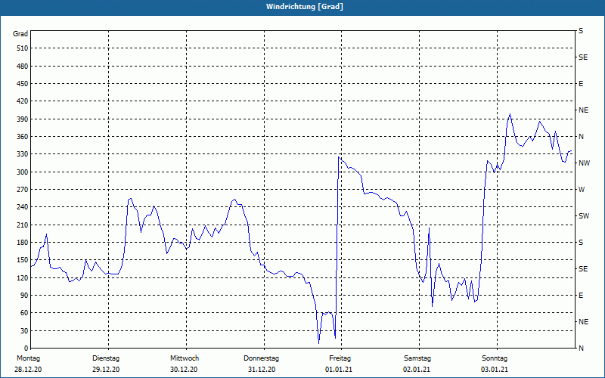
Task: Click the lowest curve dip on Donnerstag evening
Action: tap(318, 343)
